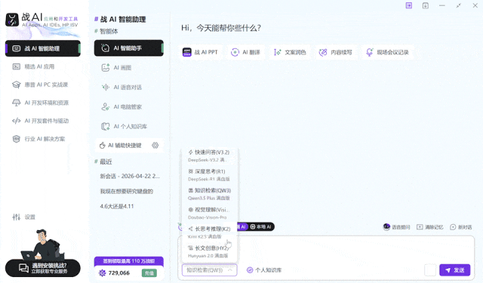
Task: Launch 内容续写 shortcut
Action: tap(335, 52)
